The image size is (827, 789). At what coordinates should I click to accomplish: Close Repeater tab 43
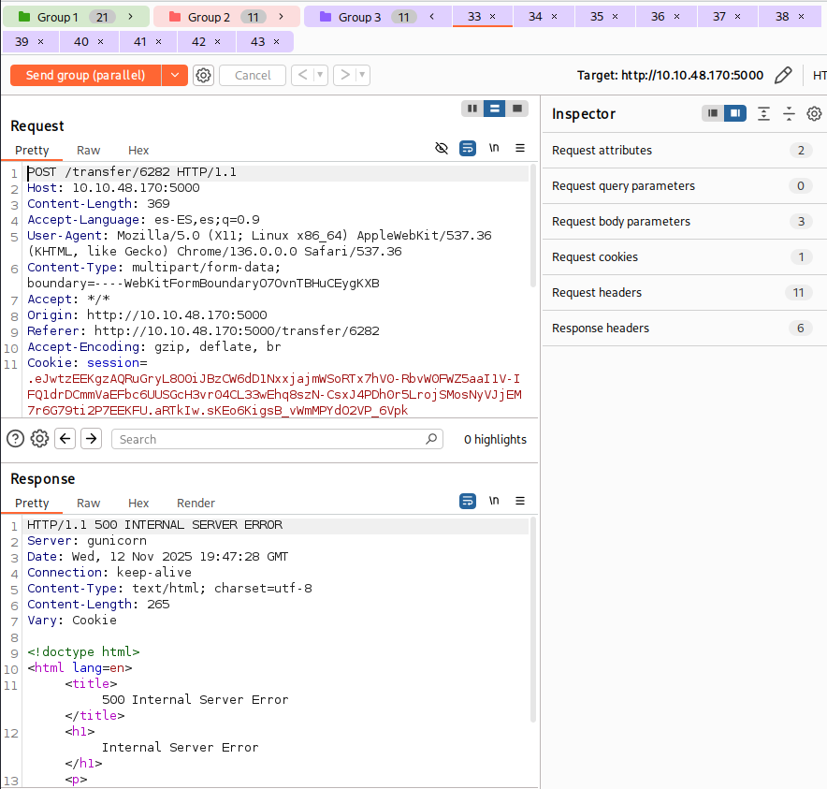(x=276, y=42)
